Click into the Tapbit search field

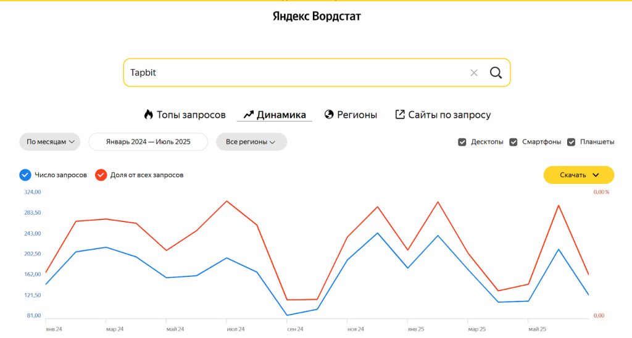click(296, 73)
